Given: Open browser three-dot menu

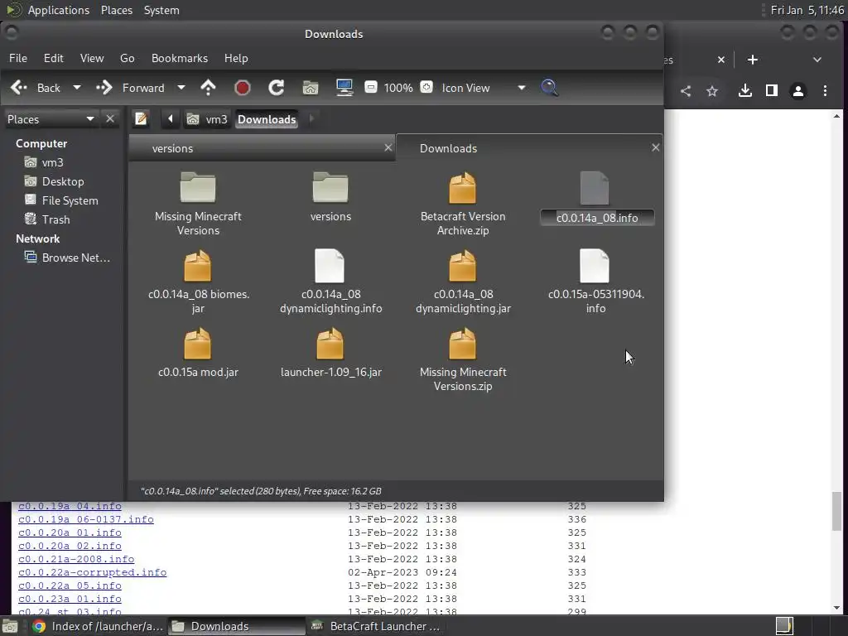Looking at the screenshot, I should pos(825,91).
